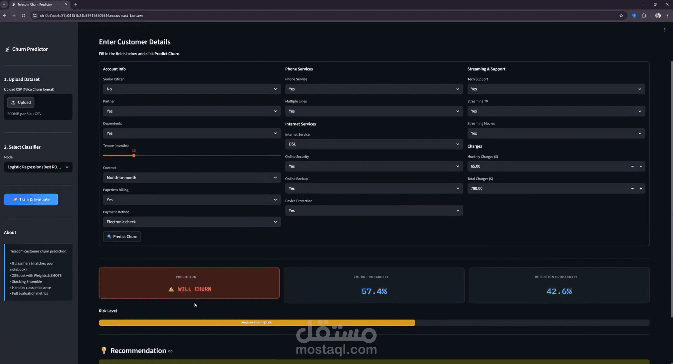This screenshot has height=364, width=673.
Task: Open the Online Security dropdown
Action: pyautogui.click(x=374, y=166)
